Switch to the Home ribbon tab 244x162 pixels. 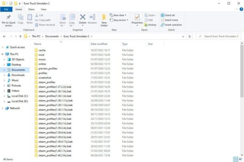click(19, 9)
